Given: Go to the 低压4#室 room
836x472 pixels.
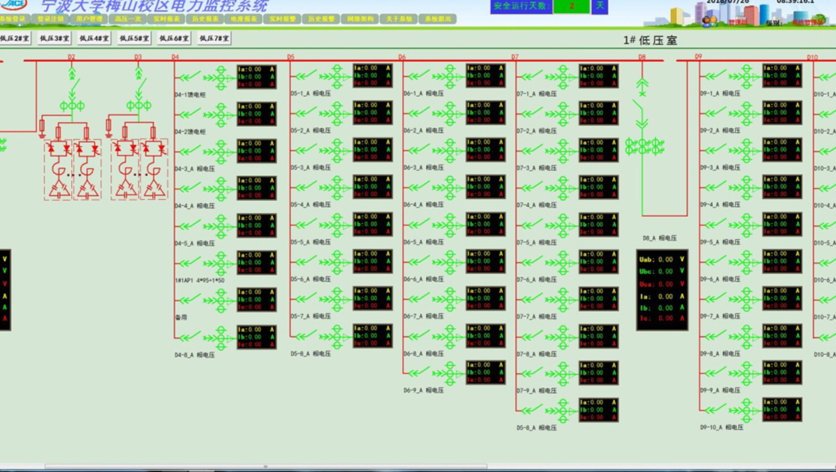Looking at the screenshot, I should pyautogui.click(x=95, y=39).
